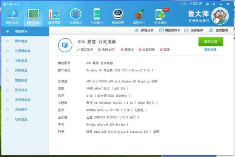235x157 pixels.
Task: Open the title bar skin icon
Action: pos(208,4)
